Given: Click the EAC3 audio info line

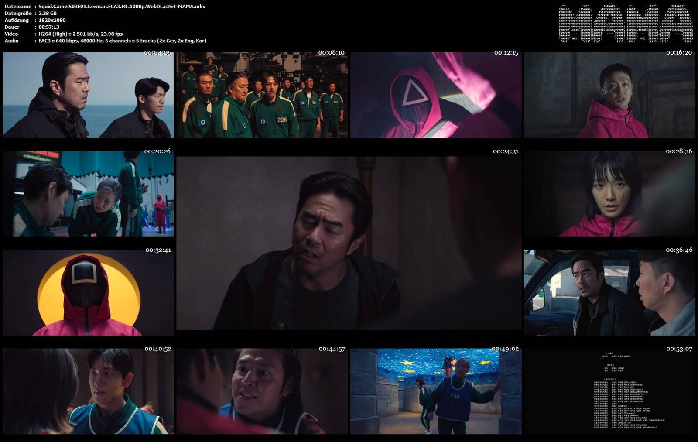Looking at the screenshot, I should 122,41.
